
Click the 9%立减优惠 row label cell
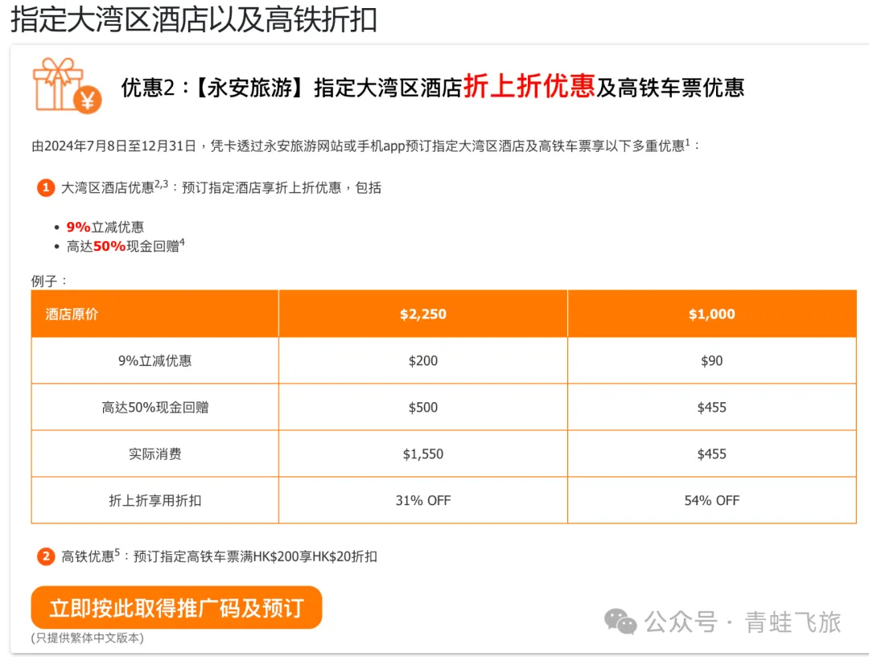click(154, 360)
